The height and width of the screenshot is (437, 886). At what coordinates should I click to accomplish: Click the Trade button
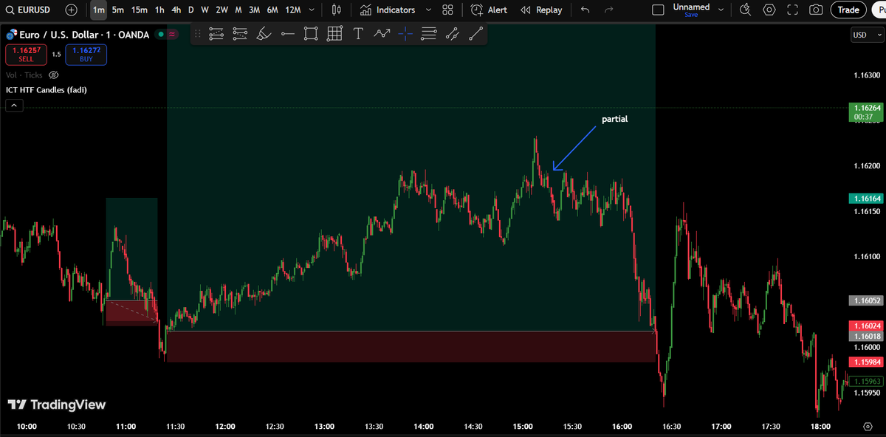pos(848,10)
